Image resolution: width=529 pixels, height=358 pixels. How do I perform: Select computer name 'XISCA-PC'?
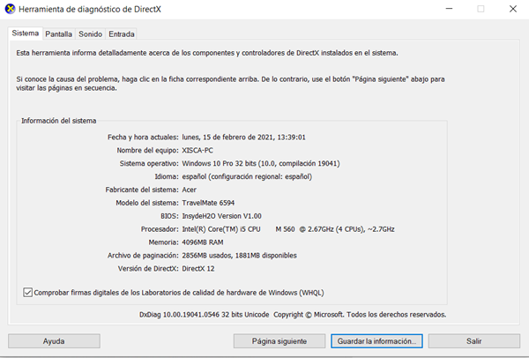click(197, 151)
